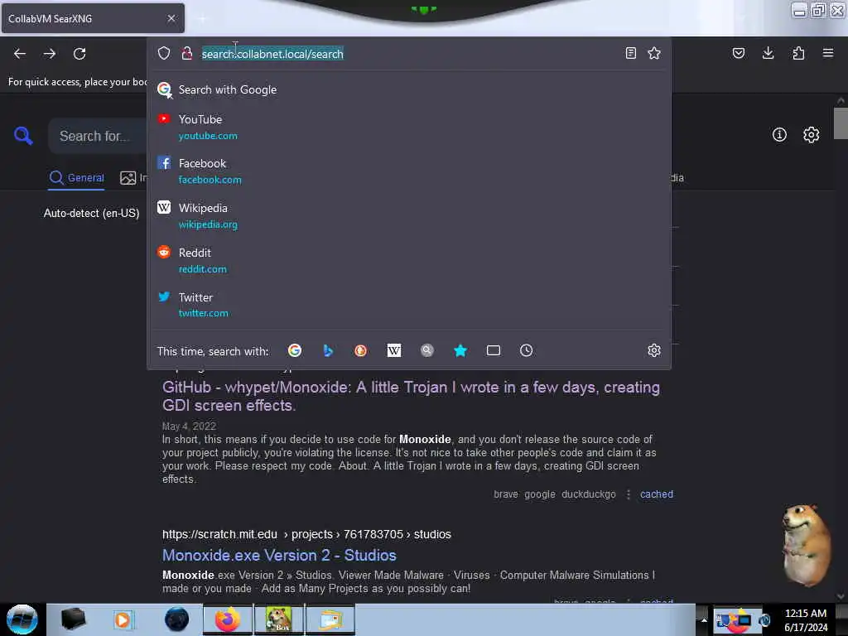This screenshot has width=848, height=636.
Task: Search this time with DuckDuckGo icon
Action: click(x=361, y=350)
